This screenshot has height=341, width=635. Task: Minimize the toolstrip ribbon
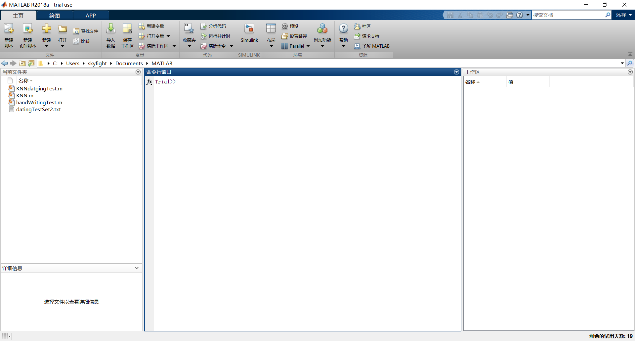pyautogui.click(x=630, y=54)
